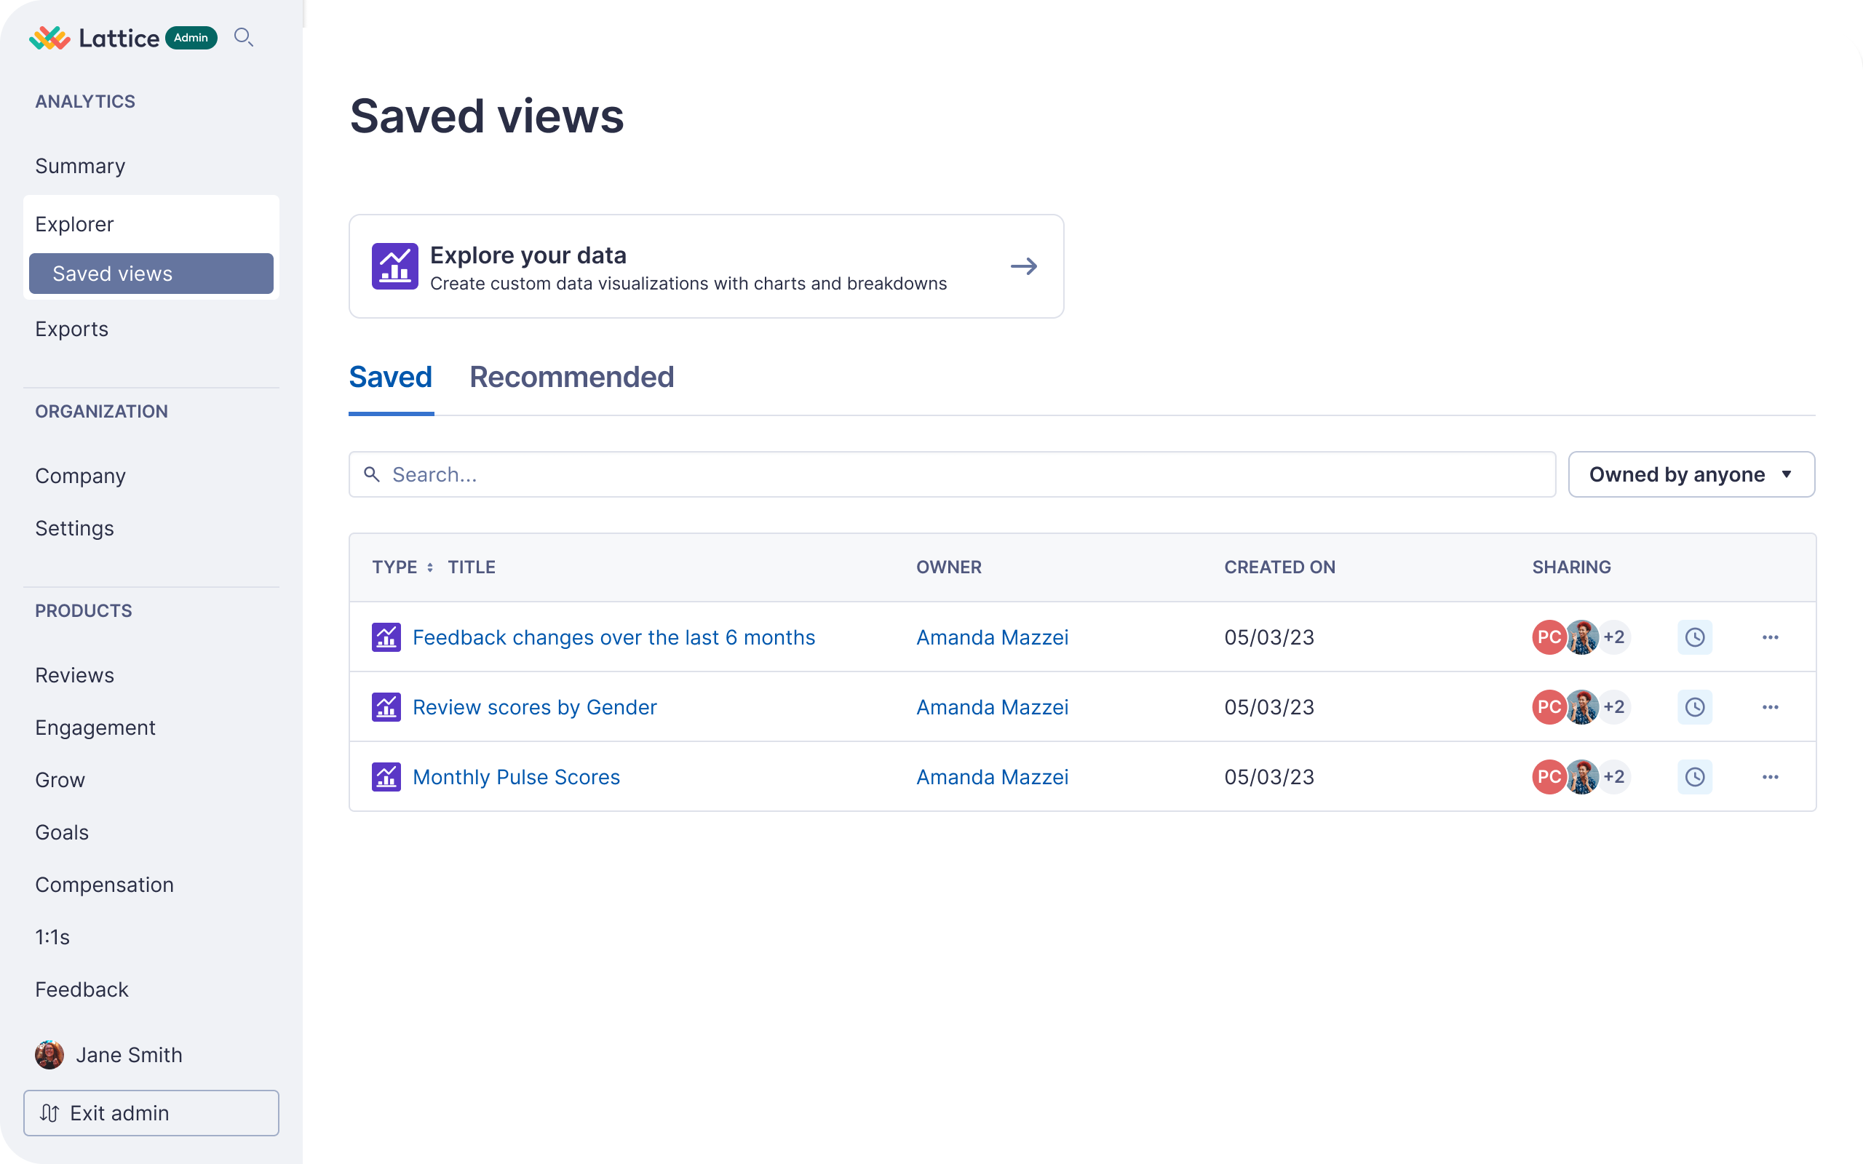1863x1164 pixels.
Task: Open schedule clock for Review scores by Gender
Action: pyautogui.click(x=1694, y=706)
